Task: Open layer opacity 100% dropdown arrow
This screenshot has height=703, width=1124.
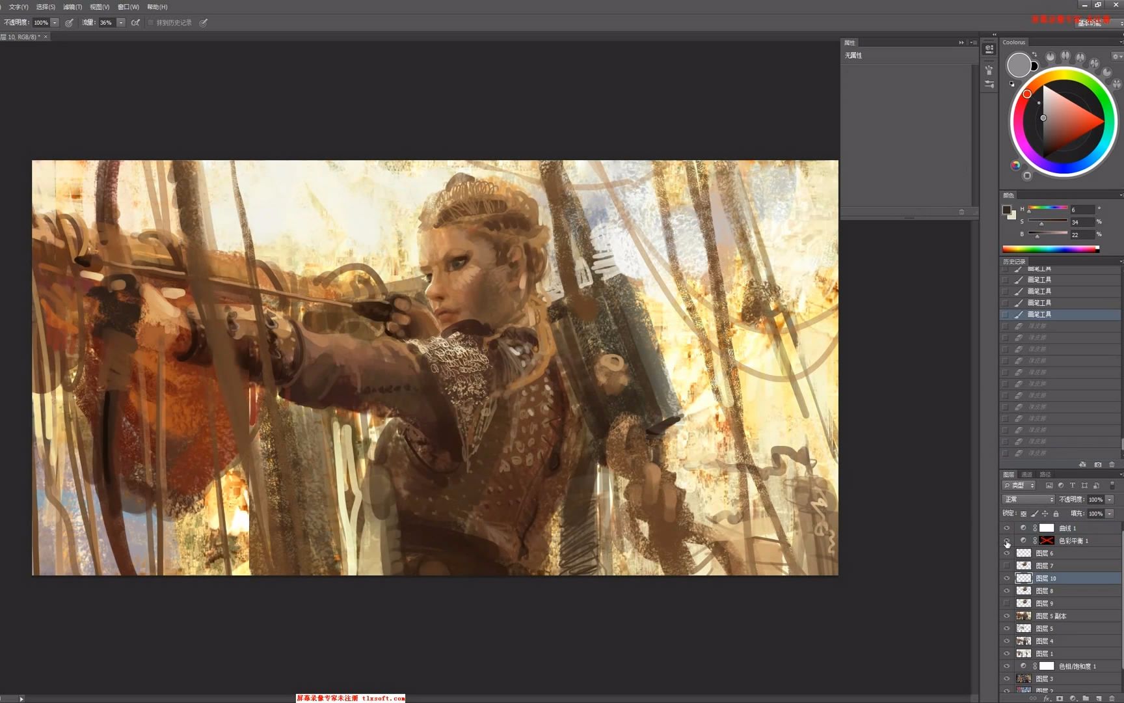Action: 1110,499
